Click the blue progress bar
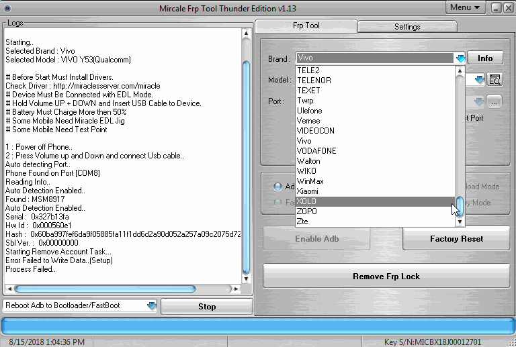 click(x=258, y=326)
